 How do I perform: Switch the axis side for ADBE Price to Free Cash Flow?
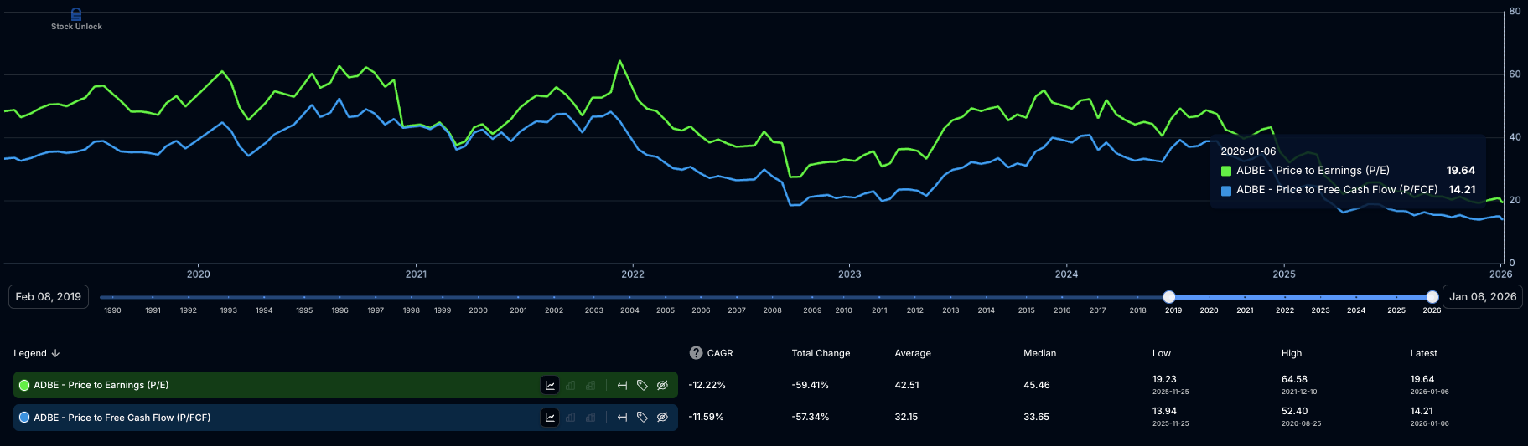point(622,417)
